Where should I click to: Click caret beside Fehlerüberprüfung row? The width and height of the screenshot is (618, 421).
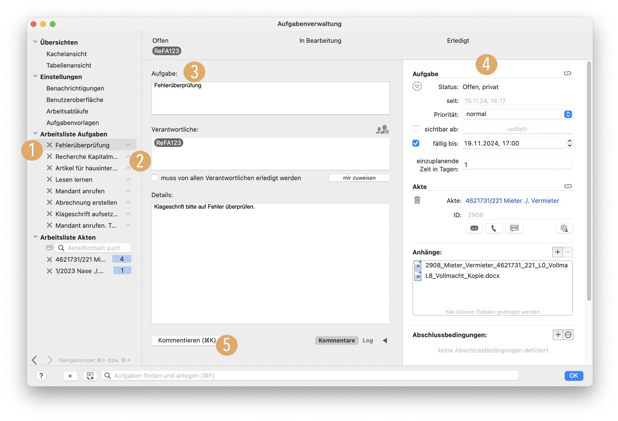[128, 145]
